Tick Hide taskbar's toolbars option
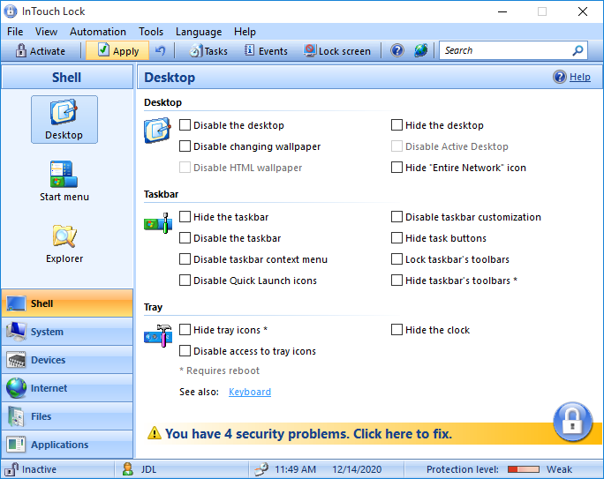Image resolution: width=604 pixels, height=479 pixels. point(396,281)
